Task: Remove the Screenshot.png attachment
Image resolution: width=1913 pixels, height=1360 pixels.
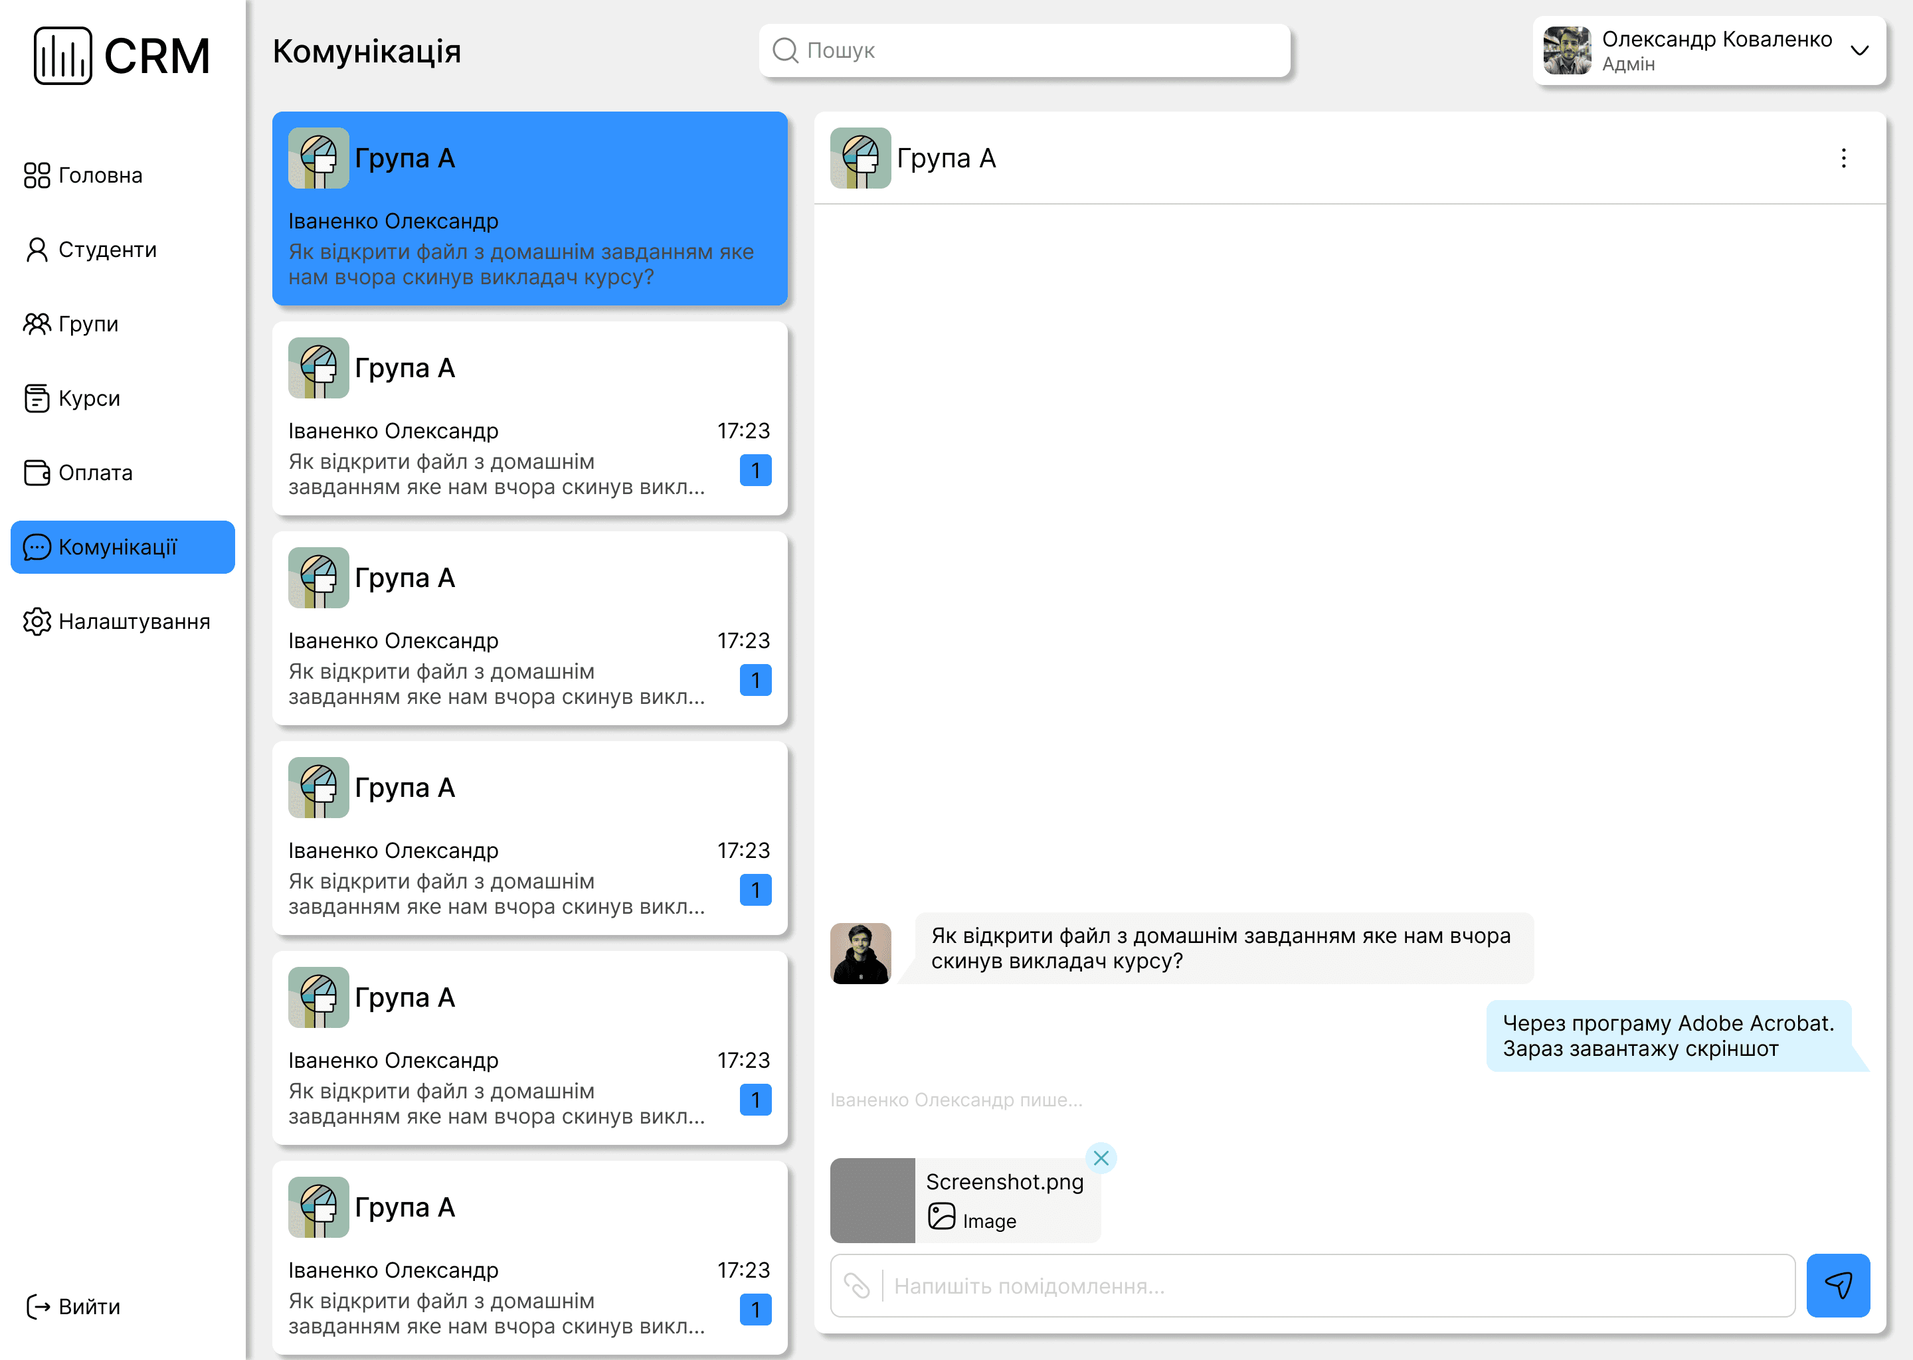Action: [1101, 1157]
